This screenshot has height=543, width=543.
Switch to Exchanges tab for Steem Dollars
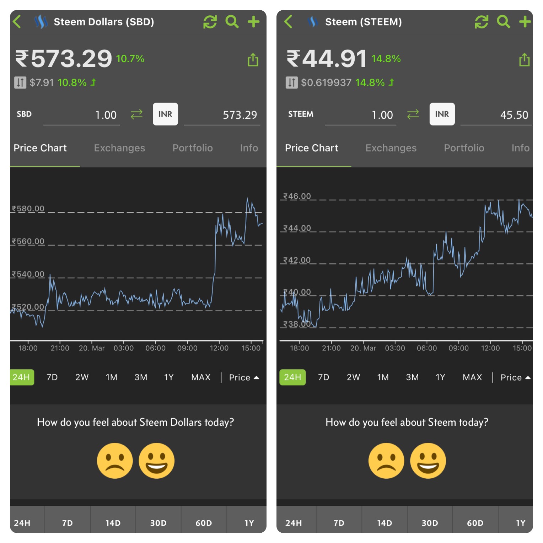[119, 148]
